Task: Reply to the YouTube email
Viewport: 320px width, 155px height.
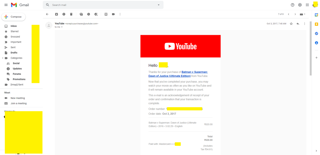Action: (298, 24)
